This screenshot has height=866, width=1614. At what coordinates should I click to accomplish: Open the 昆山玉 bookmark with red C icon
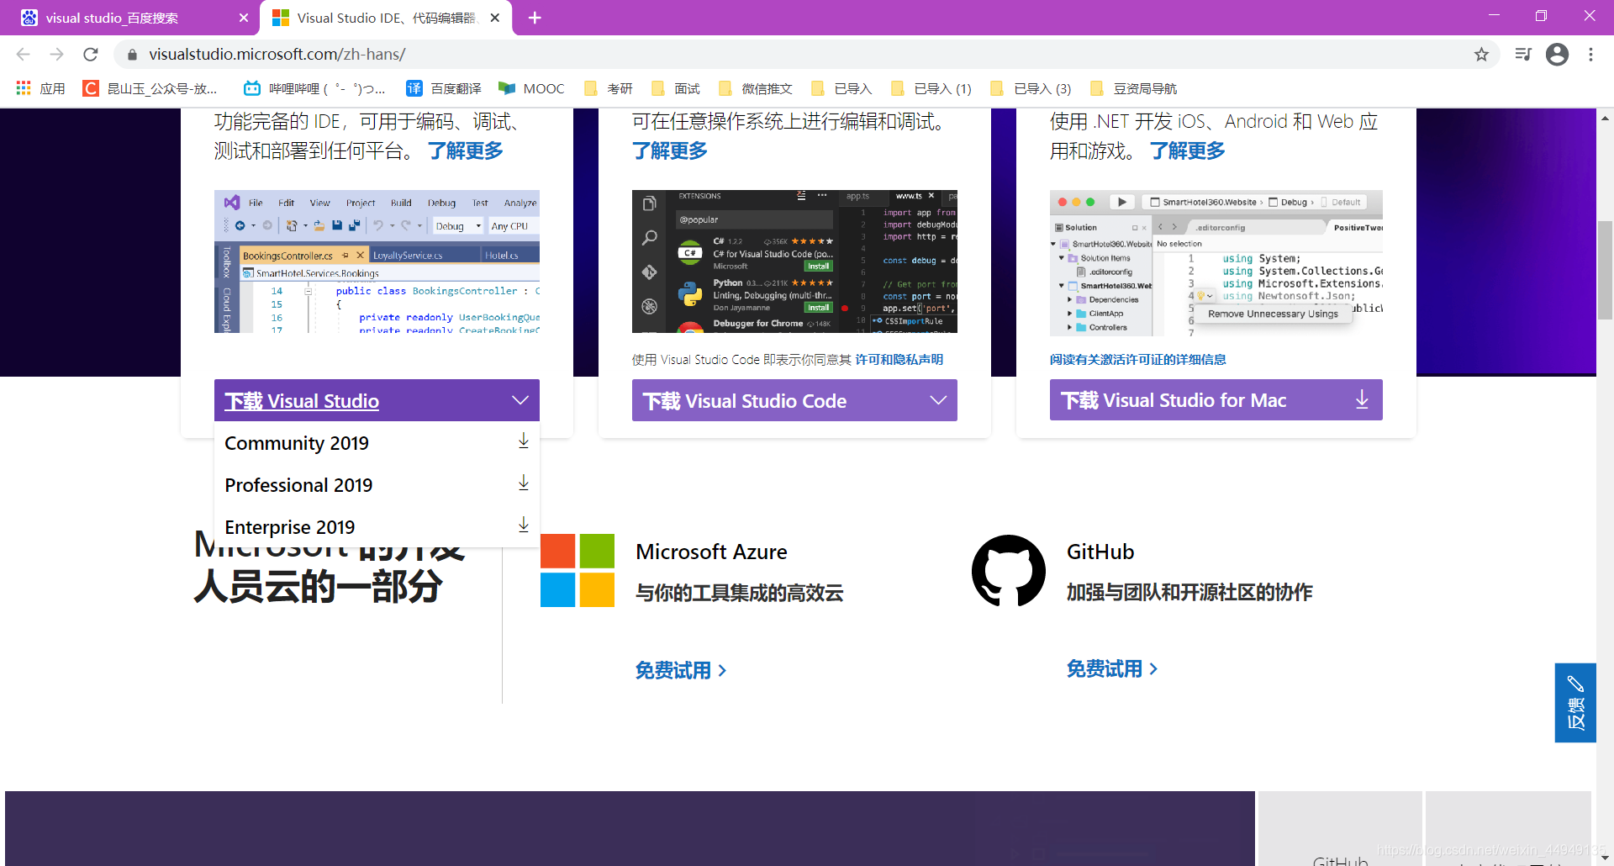pos(150,88)
